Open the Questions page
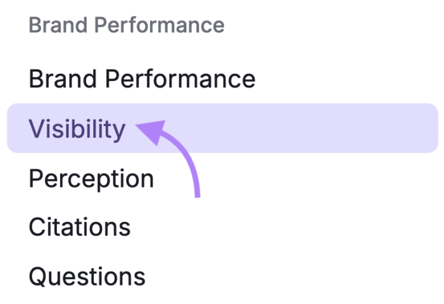The image size is (444, 304). [87, 277]
